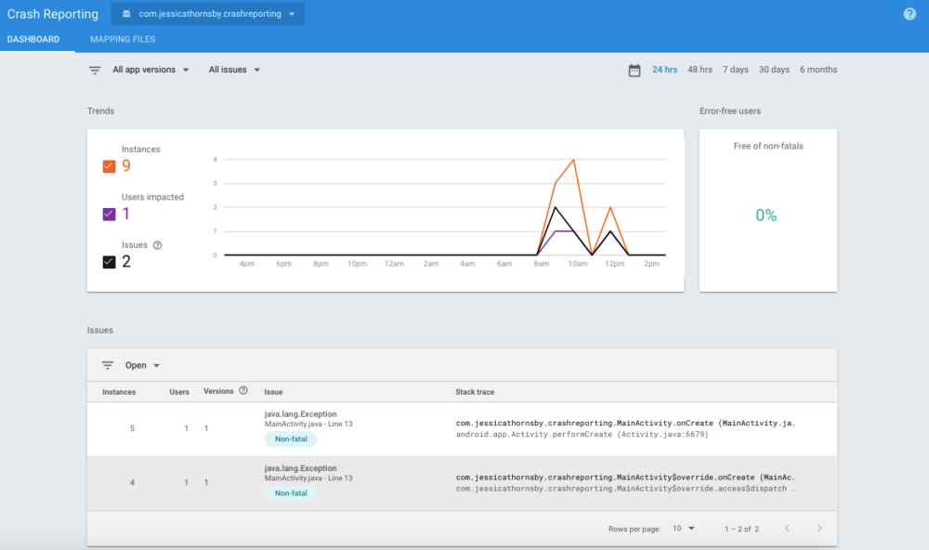The width and height of the screenshot is (929, 550).
Task: Click the previous page arrow in pagination
Action: 787,527
